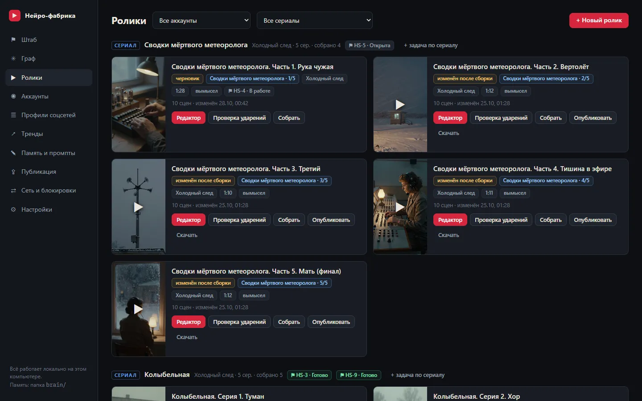Open Редактор for Часть 1. Рука чужая
Viewport: 642px width, 401px height.
click(x=189, y=118)
